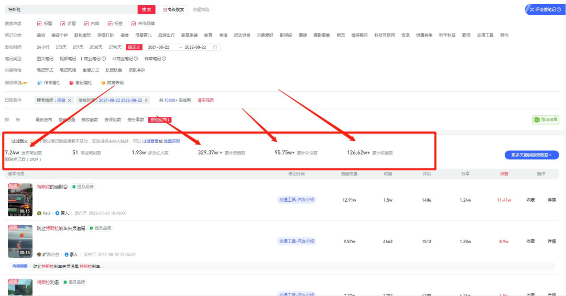The image size is (566, 296).
Task: Click the calendar icon in date range
Action: (x=215, y=47)
